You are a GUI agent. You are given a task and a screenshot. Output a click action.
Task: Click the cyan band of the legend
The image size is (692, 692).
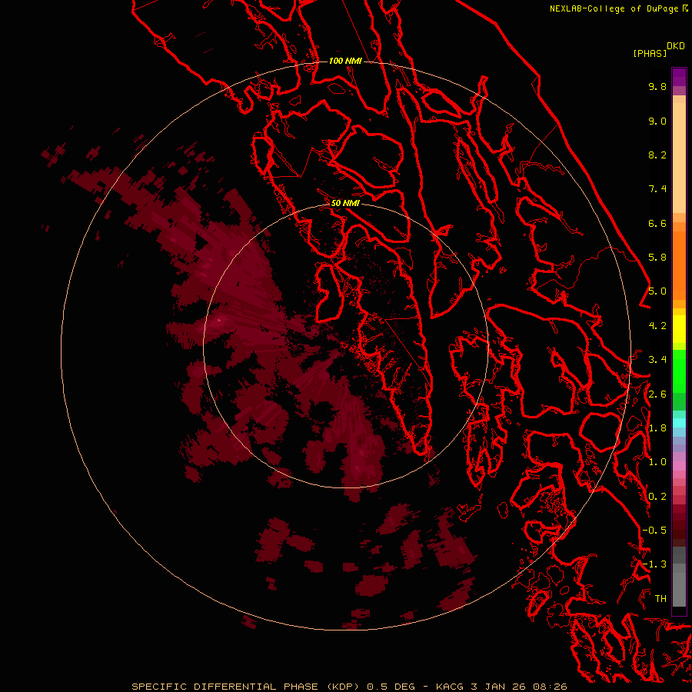pos(679,423)
